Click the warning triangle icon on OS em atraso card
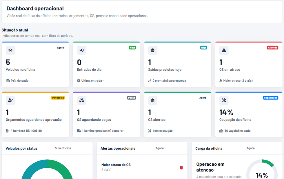284x179 pixels. (x=224, y=50)
